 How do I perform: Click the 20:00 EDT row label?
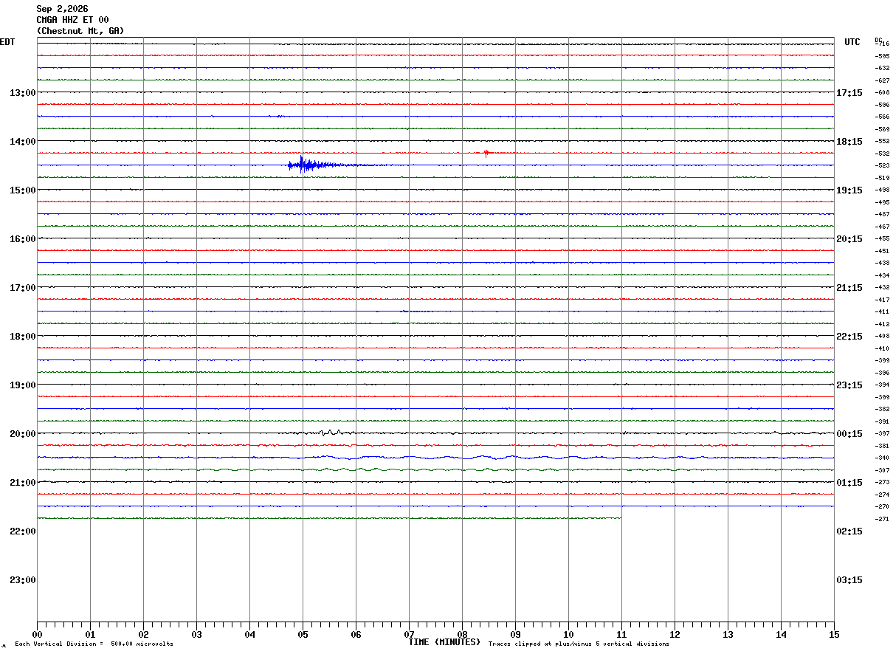23,433
